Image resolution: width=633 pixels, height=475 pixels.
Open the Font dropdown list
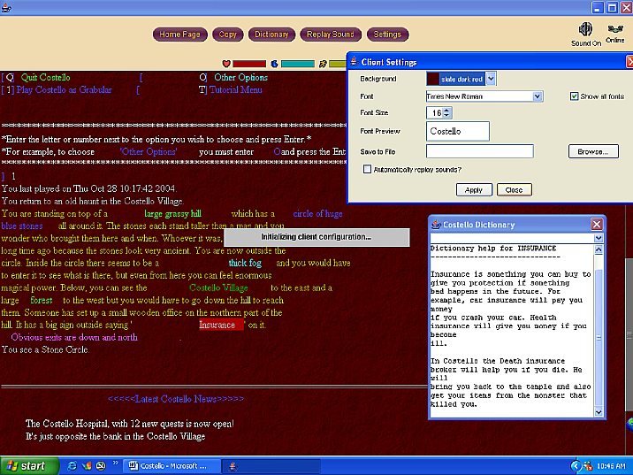(x=537, y=96)
